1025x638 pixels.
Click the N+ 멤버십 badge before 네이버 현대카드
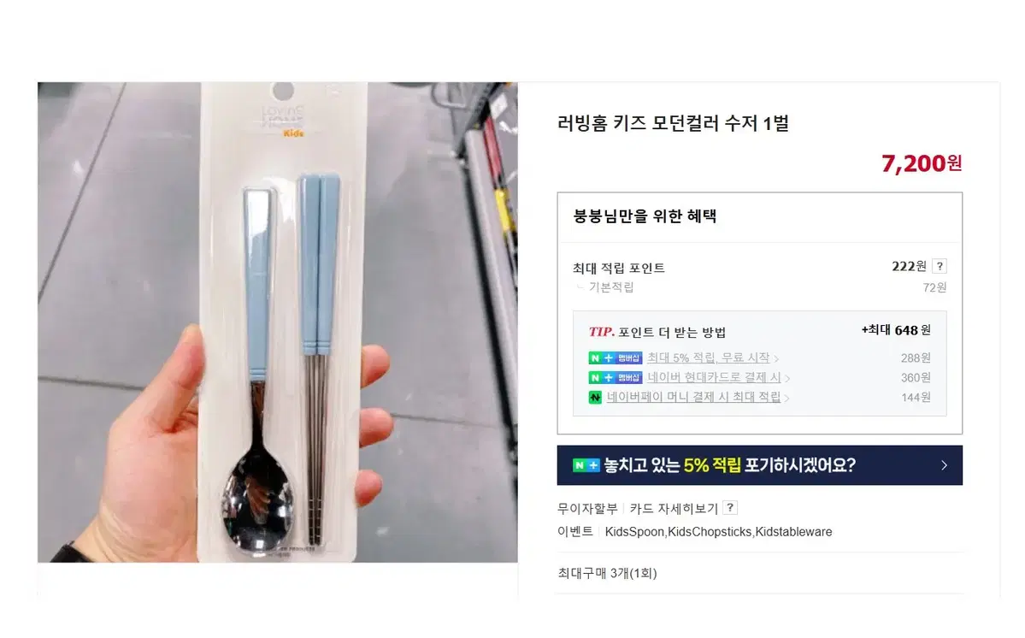click(x=616, y=378)
